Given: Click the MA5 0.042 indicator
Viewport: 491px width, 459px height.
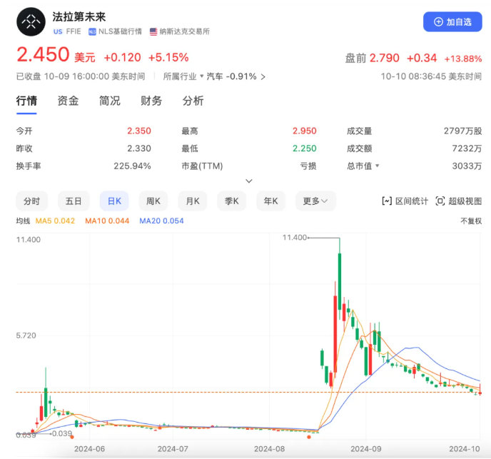Looking at the screenshot, I should [x=55, y=221].
